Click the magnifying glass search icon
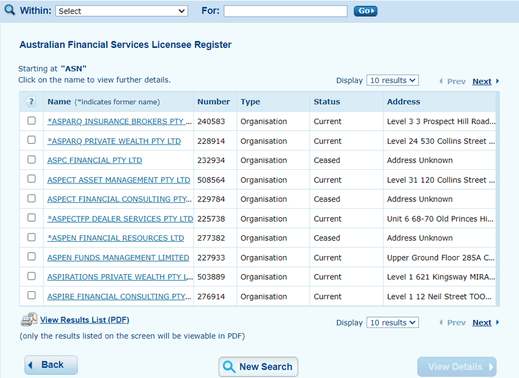 (10, 10)
